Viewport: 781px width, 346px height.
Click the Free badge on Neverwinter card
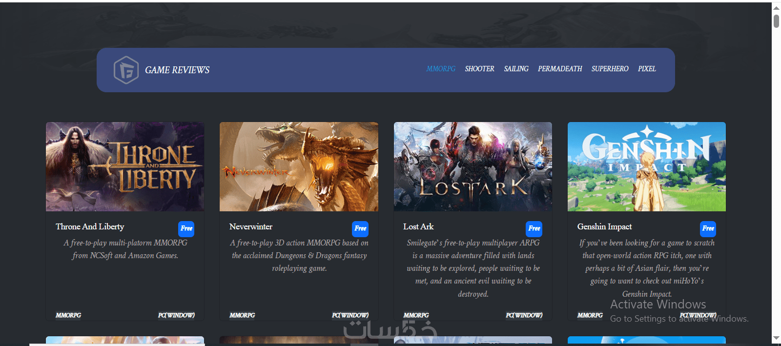360,228
